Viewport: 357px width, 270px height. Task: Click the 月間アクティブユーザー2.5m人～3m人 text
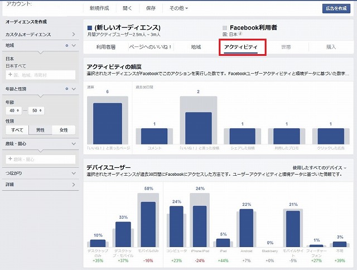point(124,35)
